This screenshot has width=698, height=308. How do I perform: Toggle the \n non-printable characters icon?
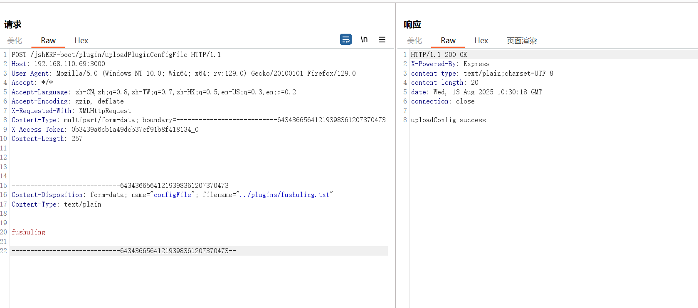click(364, 39)
